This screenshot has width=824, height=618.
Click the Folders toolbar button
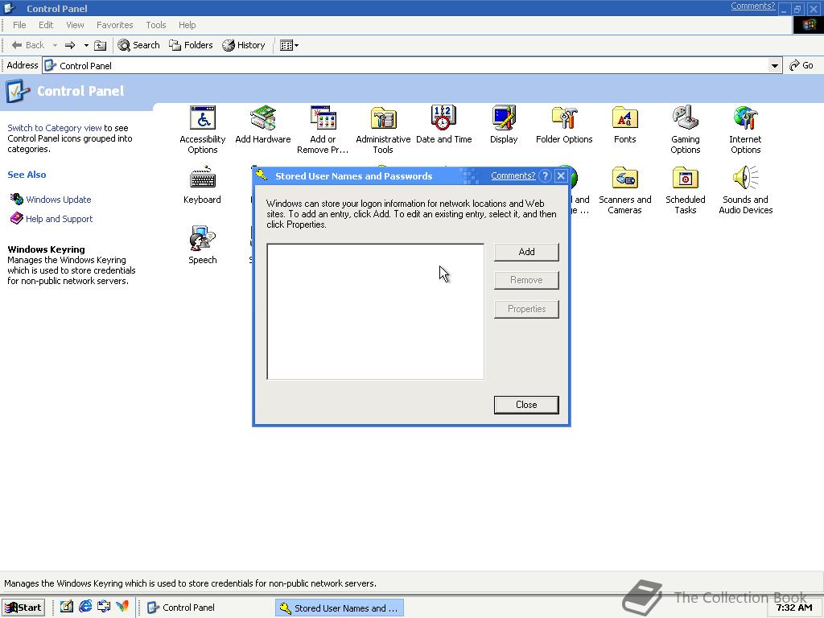pyautogui.click(x=191, y=45)
